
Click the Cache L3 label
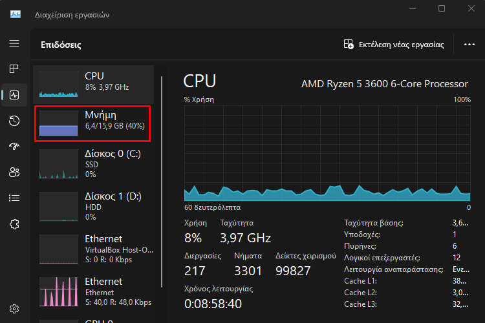pyautogui.click(x=360, y=304)
